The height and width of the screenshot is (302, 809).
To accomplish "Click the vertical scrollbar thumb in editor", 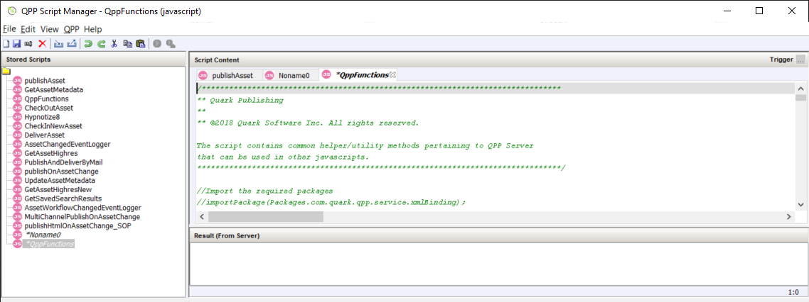I will [x=800, y=97].
